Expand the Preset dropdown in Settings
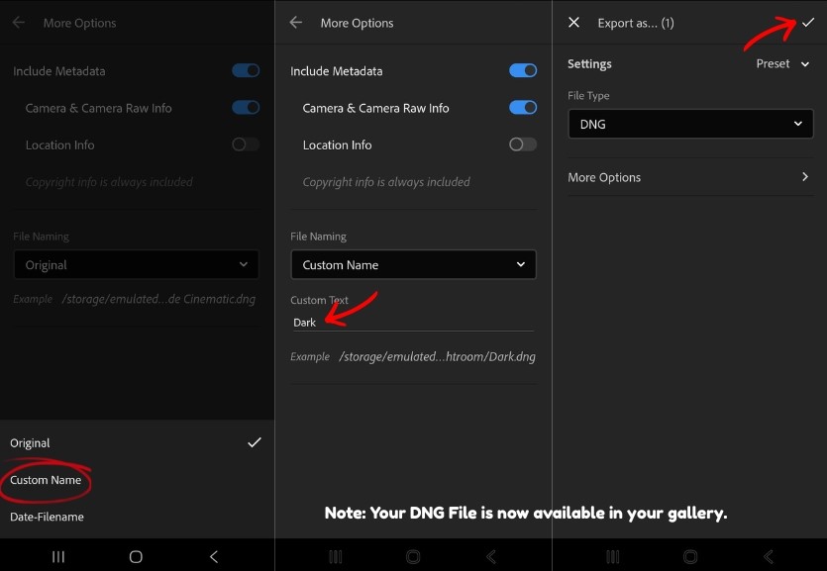 [x=782, y=63]
